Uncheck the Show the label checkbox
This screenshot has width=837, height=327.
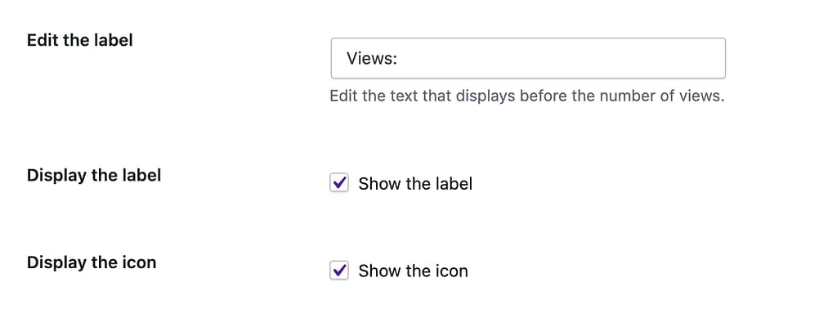[339, 183]
